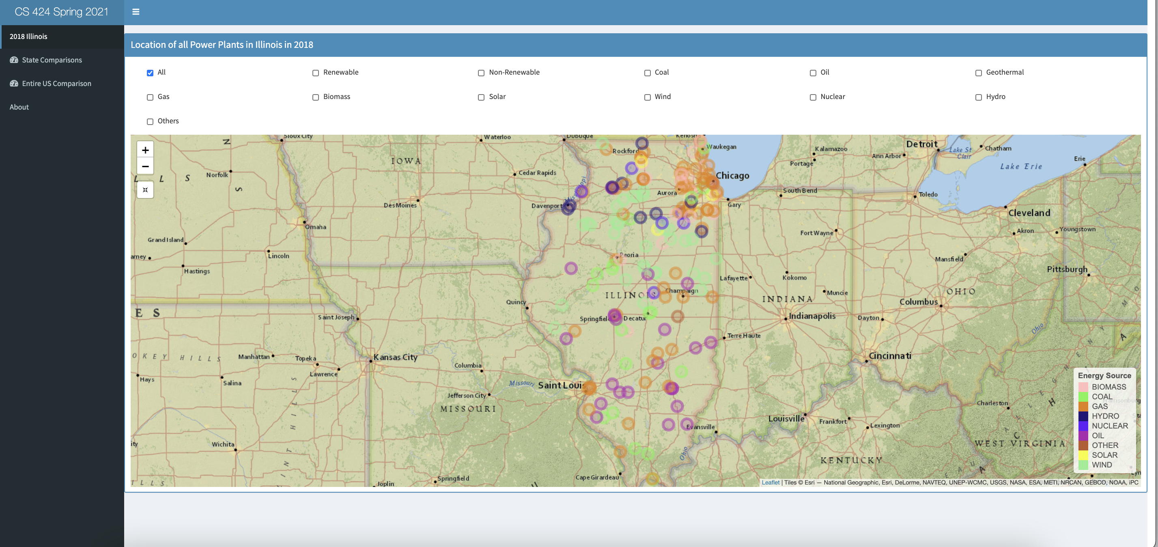The height and width of the screenshot is (547, 1158).
Task: Open the 2018 Illinois sidebar tab
Action: point(62,37)
